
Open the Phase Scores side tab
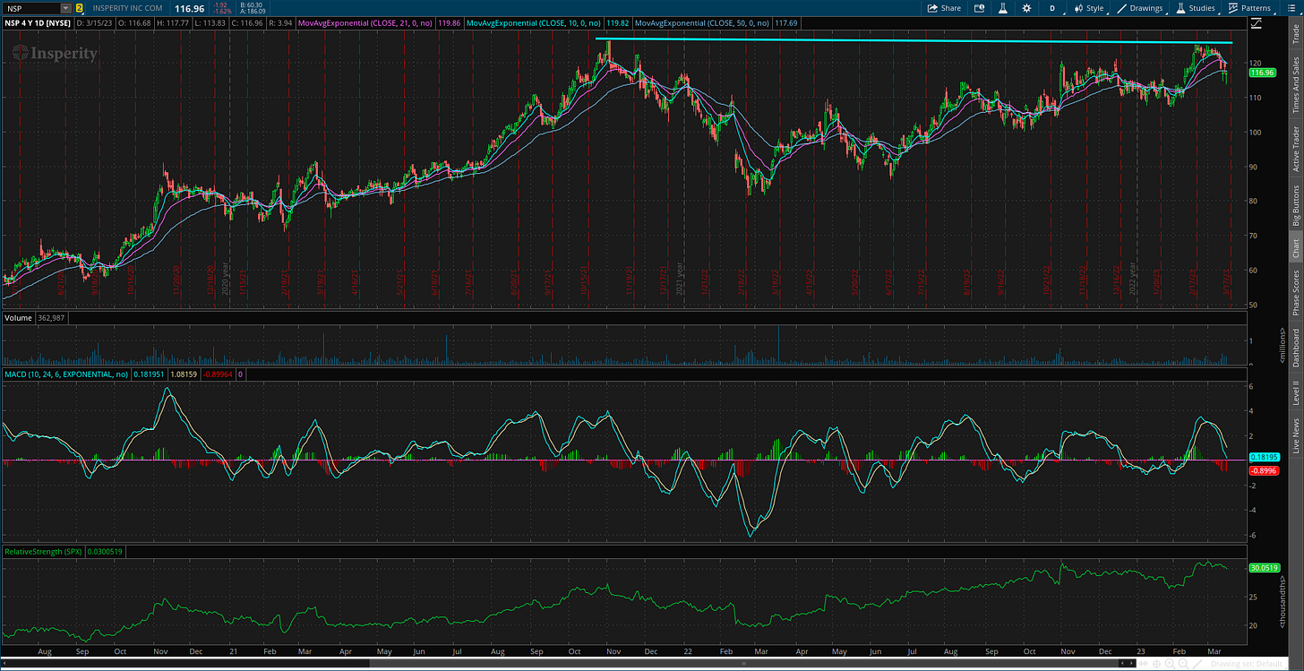click(1295, 291)
